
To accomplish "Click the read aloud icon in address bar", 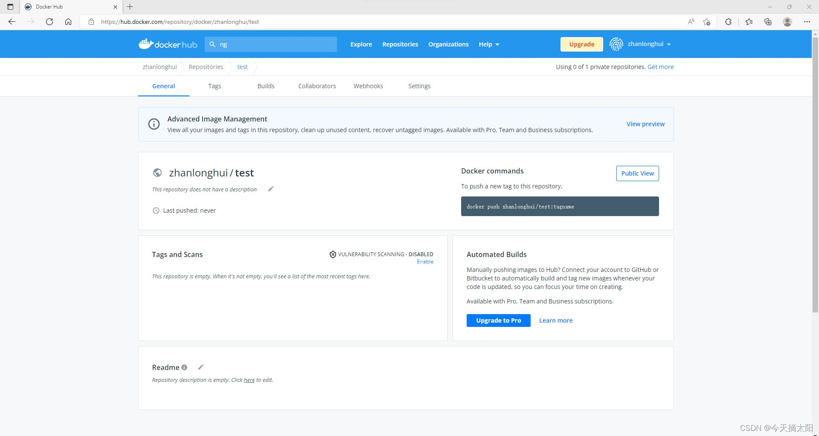I will (x=691, y=22).
